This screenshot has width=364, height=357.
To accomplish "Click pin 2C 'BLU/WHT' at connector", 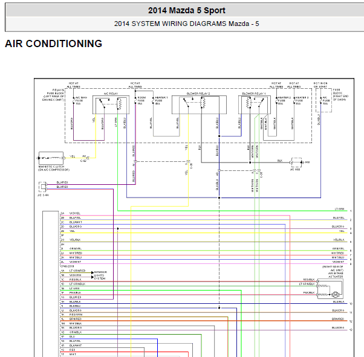I will click(x=76, y=222).
